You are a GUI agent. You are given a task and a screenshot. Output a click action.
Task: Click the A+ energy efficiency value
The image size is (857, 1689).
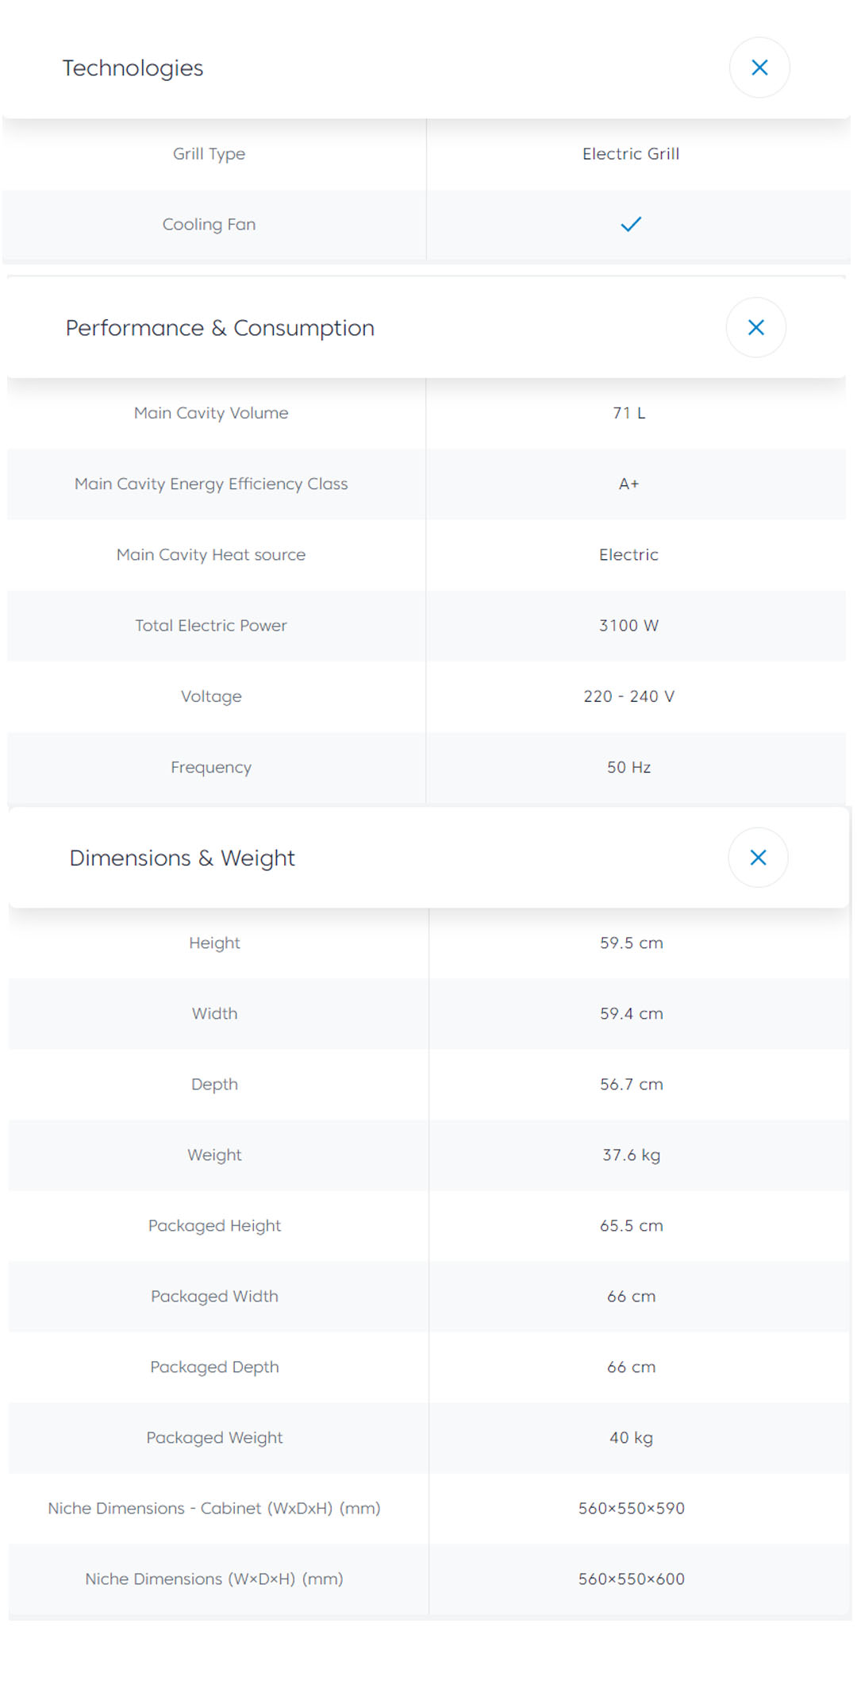click(x=628, y=484)
